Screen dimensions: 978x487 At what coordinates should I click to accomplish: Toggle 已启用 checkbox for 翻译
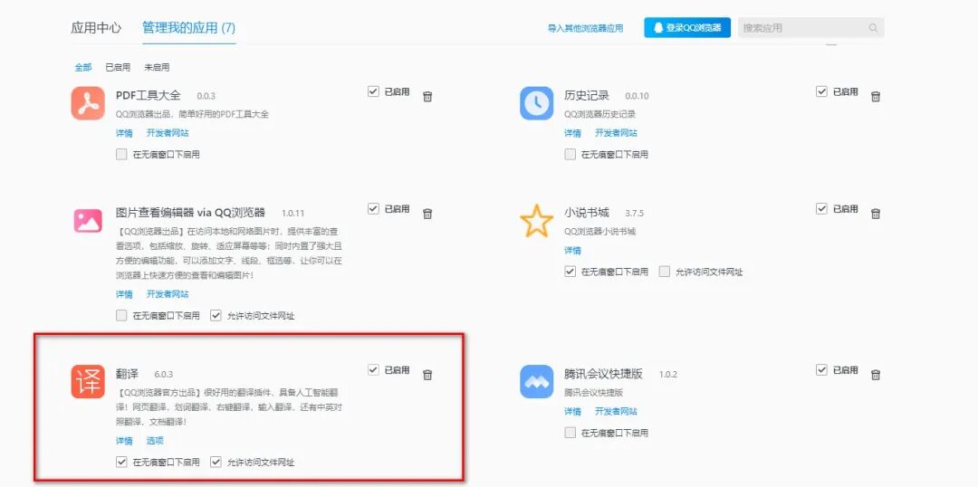(x=373, y=369)
